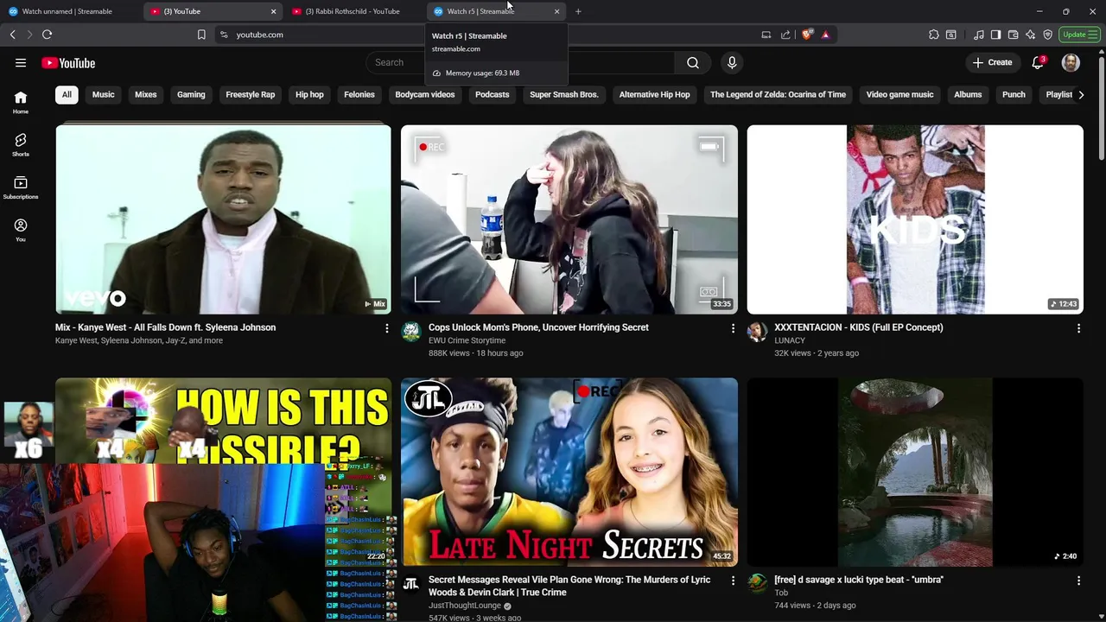Open the Kanye West All Falls Down title
Viewport: 1106px width, 622px height.
point(165,327)
